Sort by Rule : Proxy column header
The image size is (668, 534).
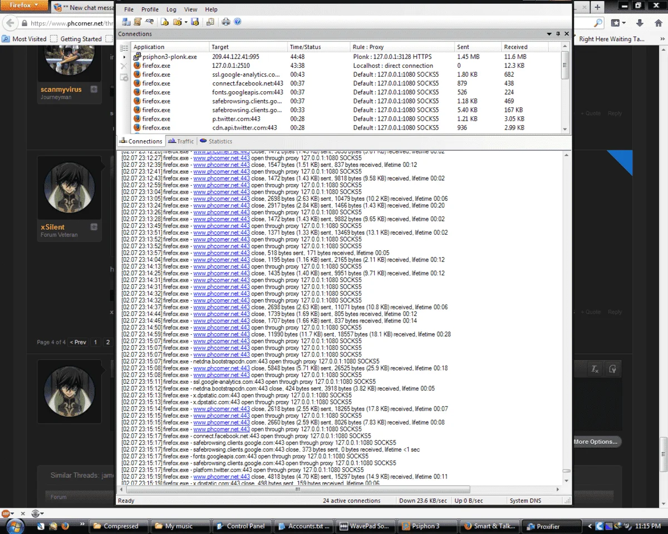[402, 47]
